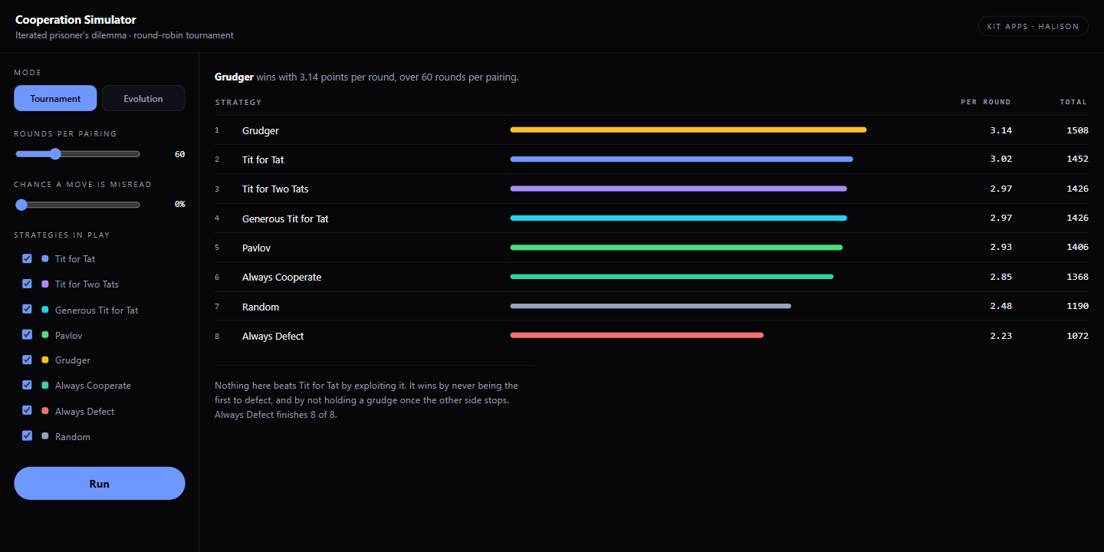1104x552 pixels.
Task: Click the rounds per pairing value 60
Action: (x=179, y=154)
